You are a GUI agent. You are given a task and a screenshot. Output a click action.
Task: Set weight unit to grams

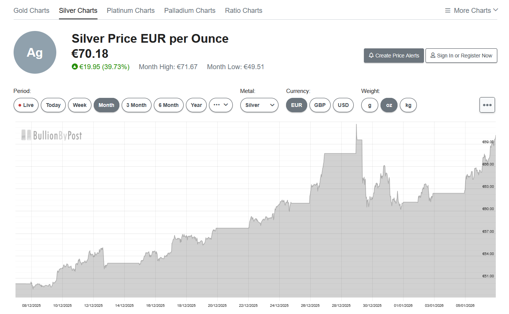coord(370,105)
